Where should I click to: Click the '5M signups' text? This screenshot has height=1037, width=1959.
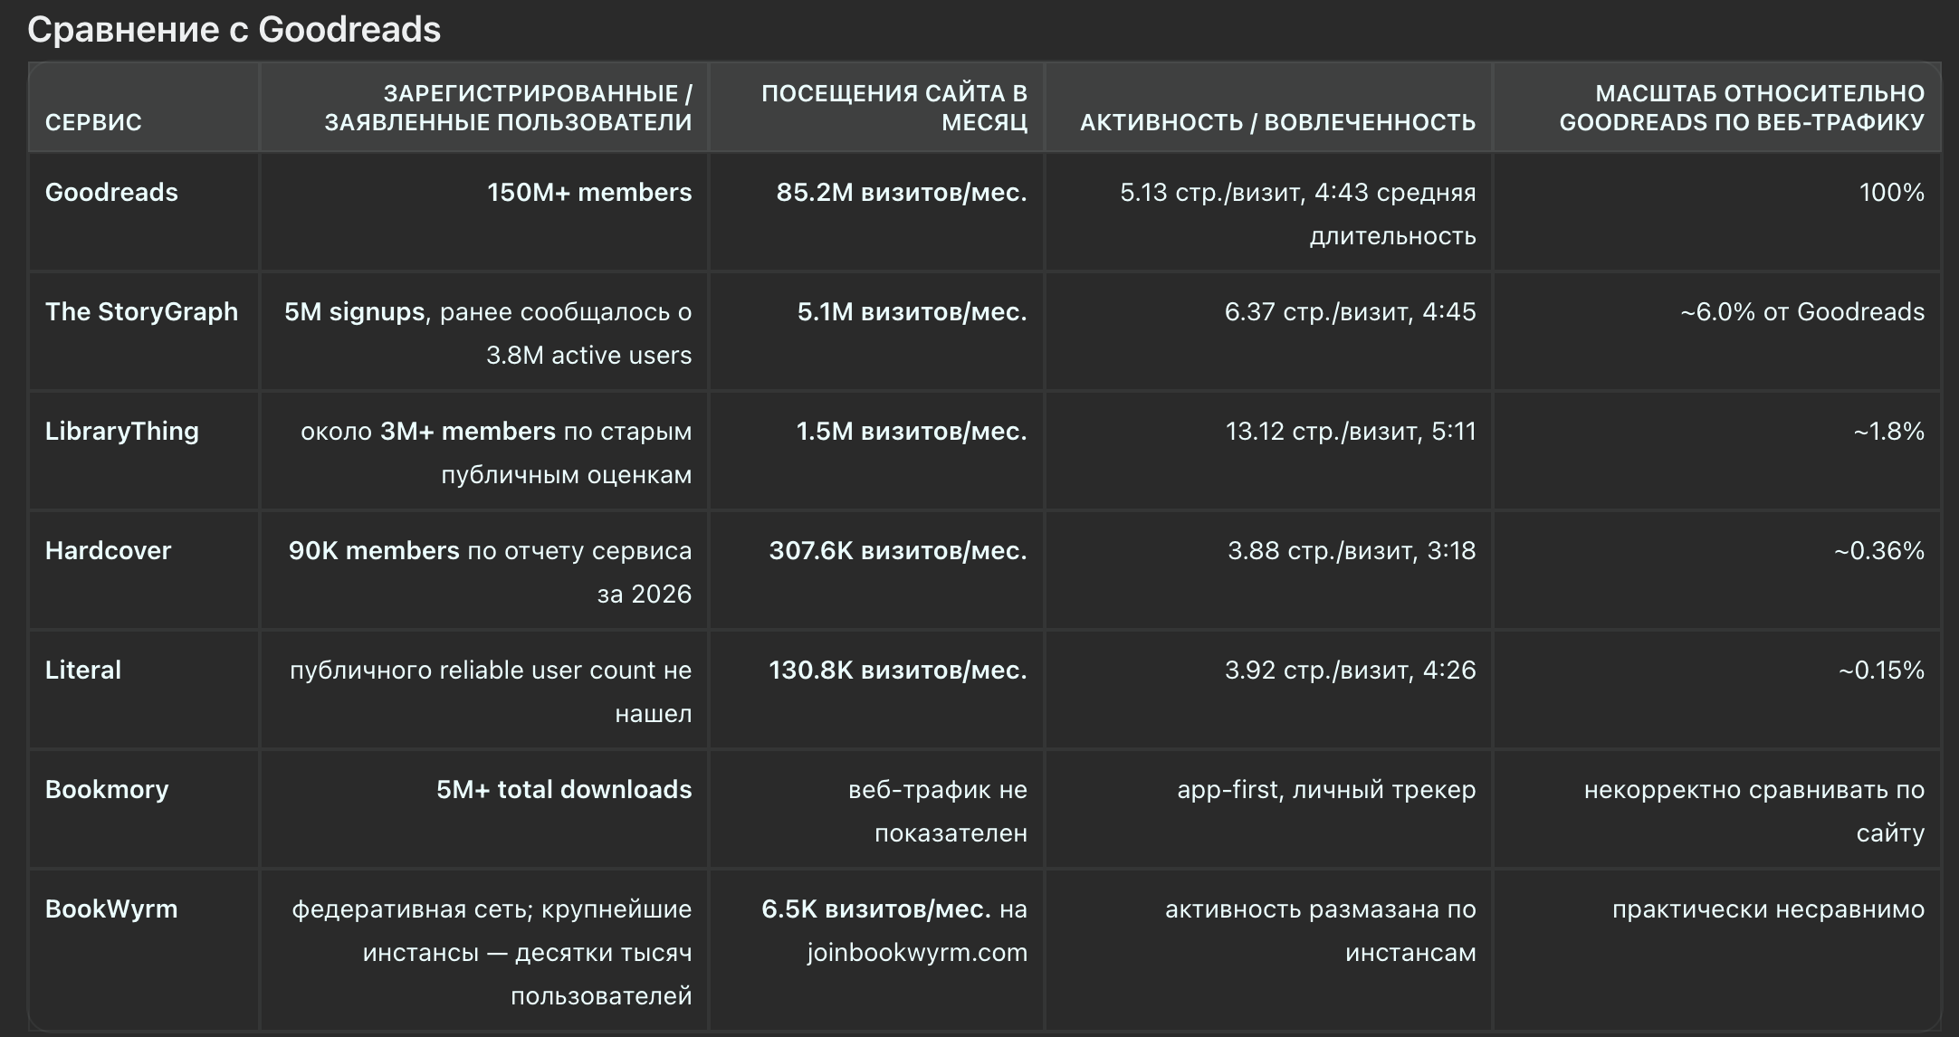coord(354,312)
